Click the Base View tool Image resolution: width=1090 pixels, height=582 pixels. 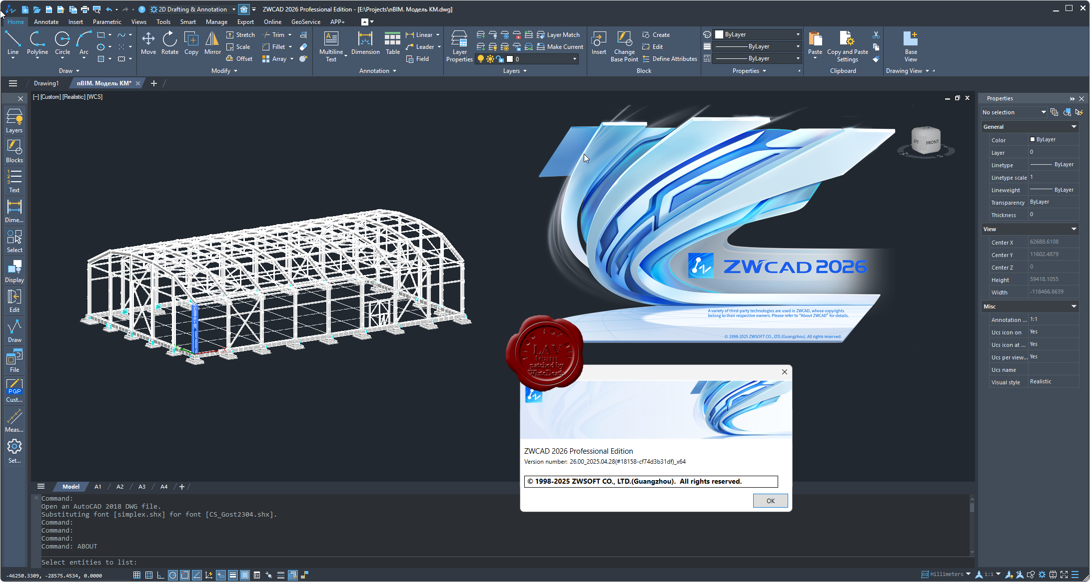[911, 46]
